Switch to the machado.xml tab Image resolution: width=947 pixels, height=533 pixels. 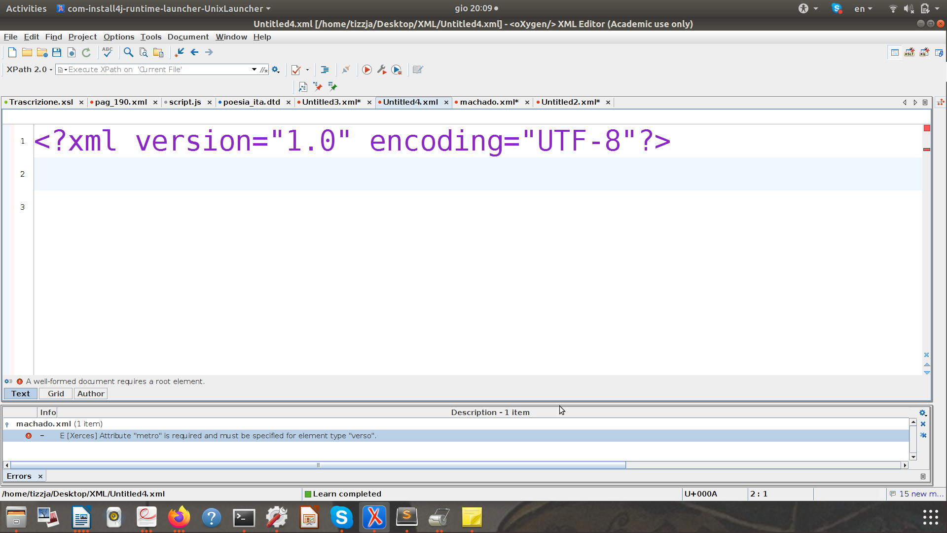point(489,102)
